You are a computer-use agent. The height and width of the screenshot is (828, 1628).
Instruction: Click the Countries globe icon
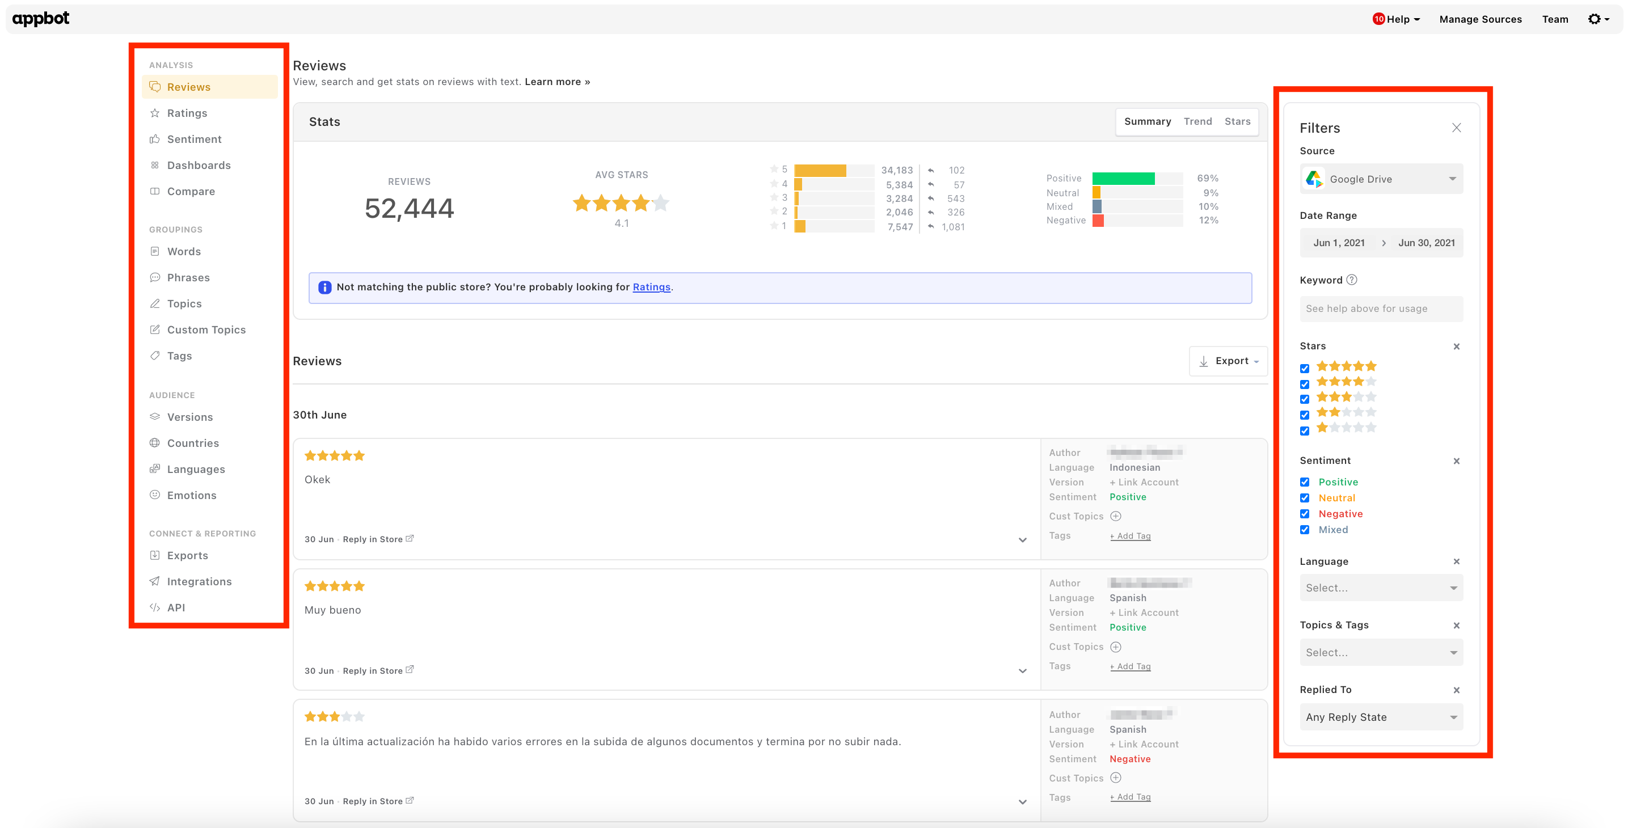(x=155, y=442)
